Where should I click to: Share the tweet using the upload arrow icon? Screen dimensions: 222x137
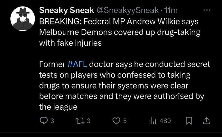[x=207, y=121]
